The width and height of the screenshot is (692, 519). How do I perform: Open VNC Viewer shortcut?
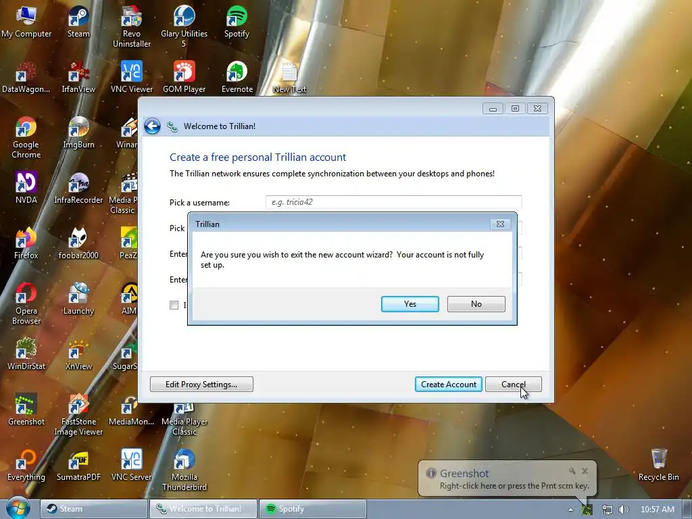pyautogui.click(x=132, y=78)
